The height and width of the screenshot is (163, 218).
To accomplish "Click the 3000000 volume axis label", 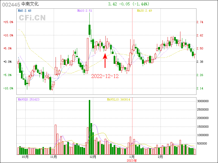I will click(x=203, y=101).
